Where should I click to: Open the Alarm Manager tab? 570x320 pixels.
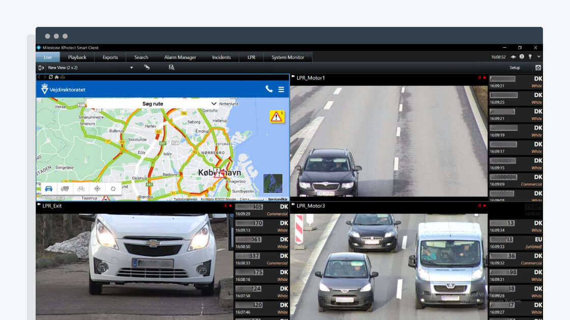click(180, 57)
